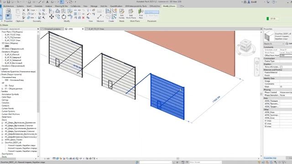
Task: Open the Copy dropdown arrow in Geometry panel
Action: (x=36, y=10)
